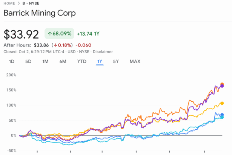Switch chart to 6M range
The image size is (232, 155).
[x=63, y=61]
